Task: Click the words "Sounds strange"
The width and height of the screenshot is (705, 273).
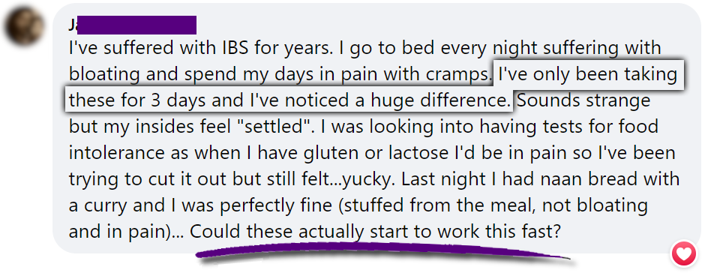Action: [x=584, y=100]
